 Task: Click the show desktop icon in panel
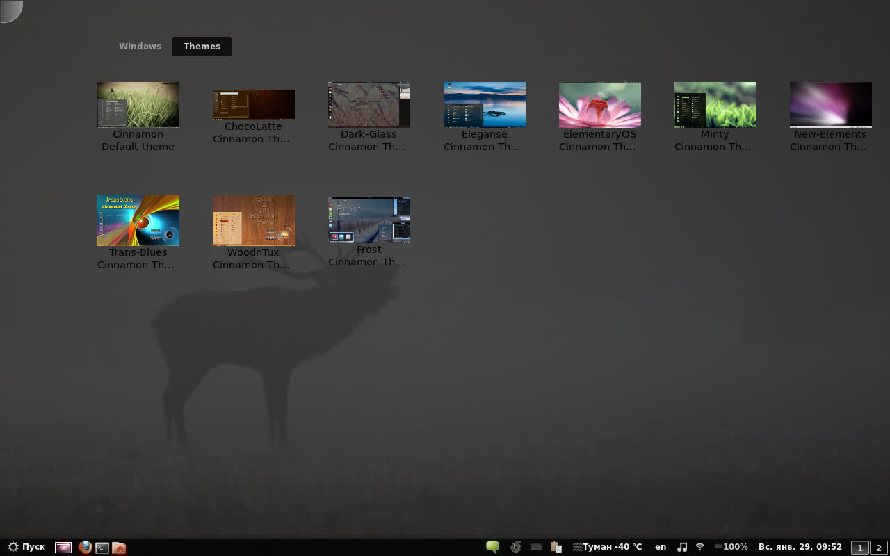(63, 547)
